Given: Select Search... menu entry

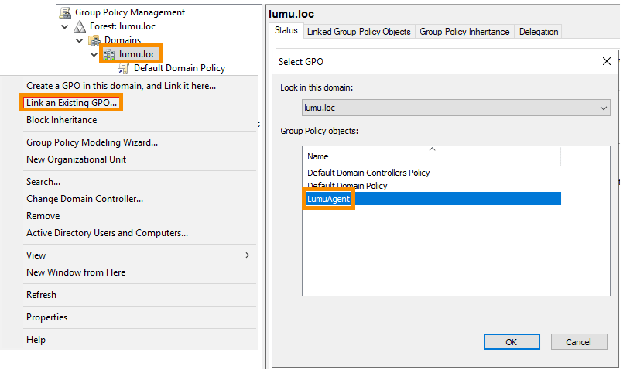Looking at the screenshot, I should click(x=43, y=182).
